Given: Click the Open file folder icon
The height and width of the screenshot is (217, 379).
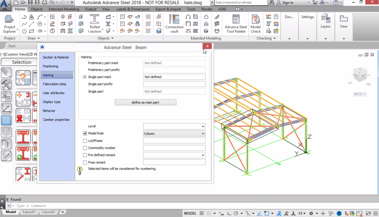Looking at the screenshot, I should (x=23, y=2).
